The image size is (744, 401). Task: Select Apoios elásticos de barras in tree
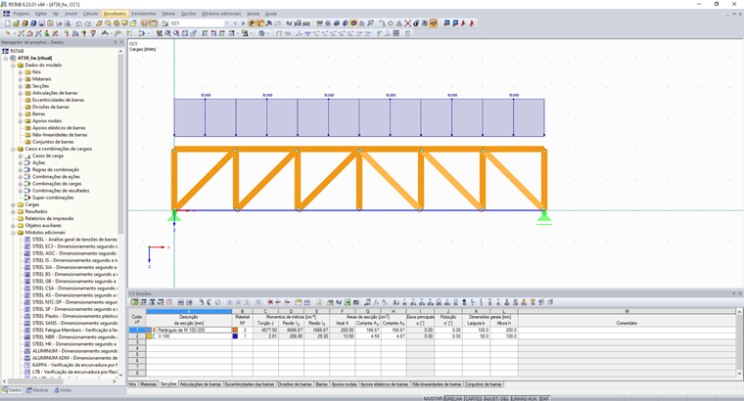coord(59,128)
